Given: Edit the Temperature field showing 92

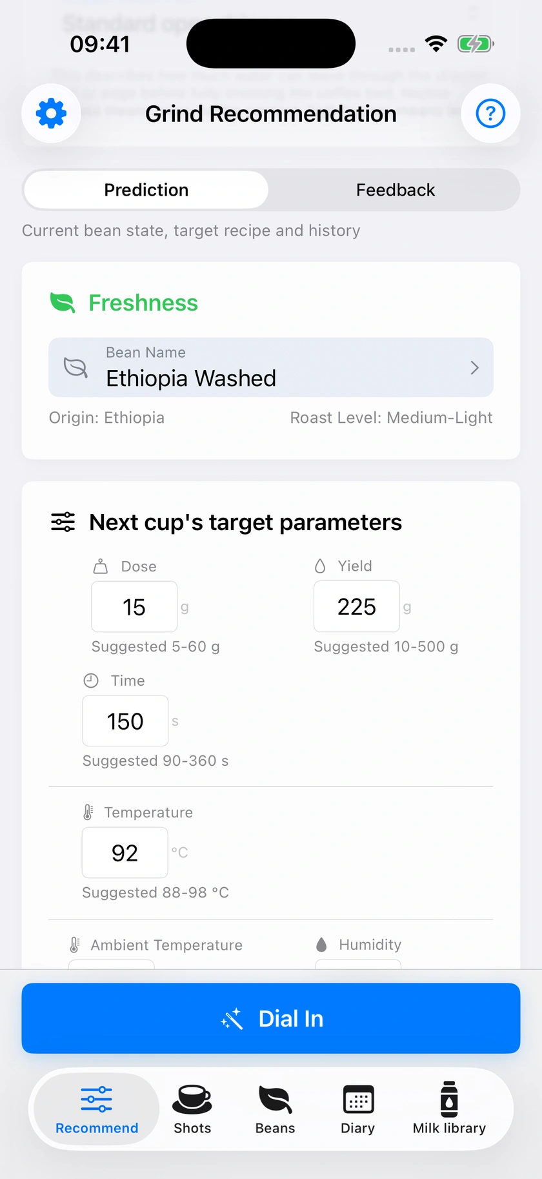Looking at the screenshot, I should (x=125, y=853).
